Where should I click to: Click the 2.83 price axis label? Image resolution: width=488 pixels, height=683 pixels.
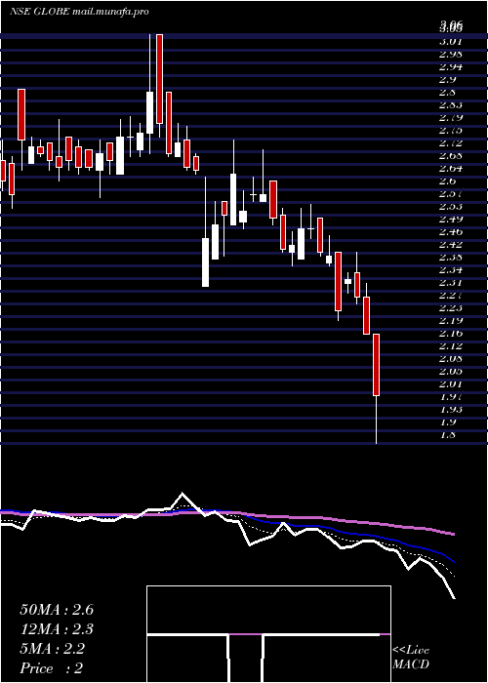(451, 104)
